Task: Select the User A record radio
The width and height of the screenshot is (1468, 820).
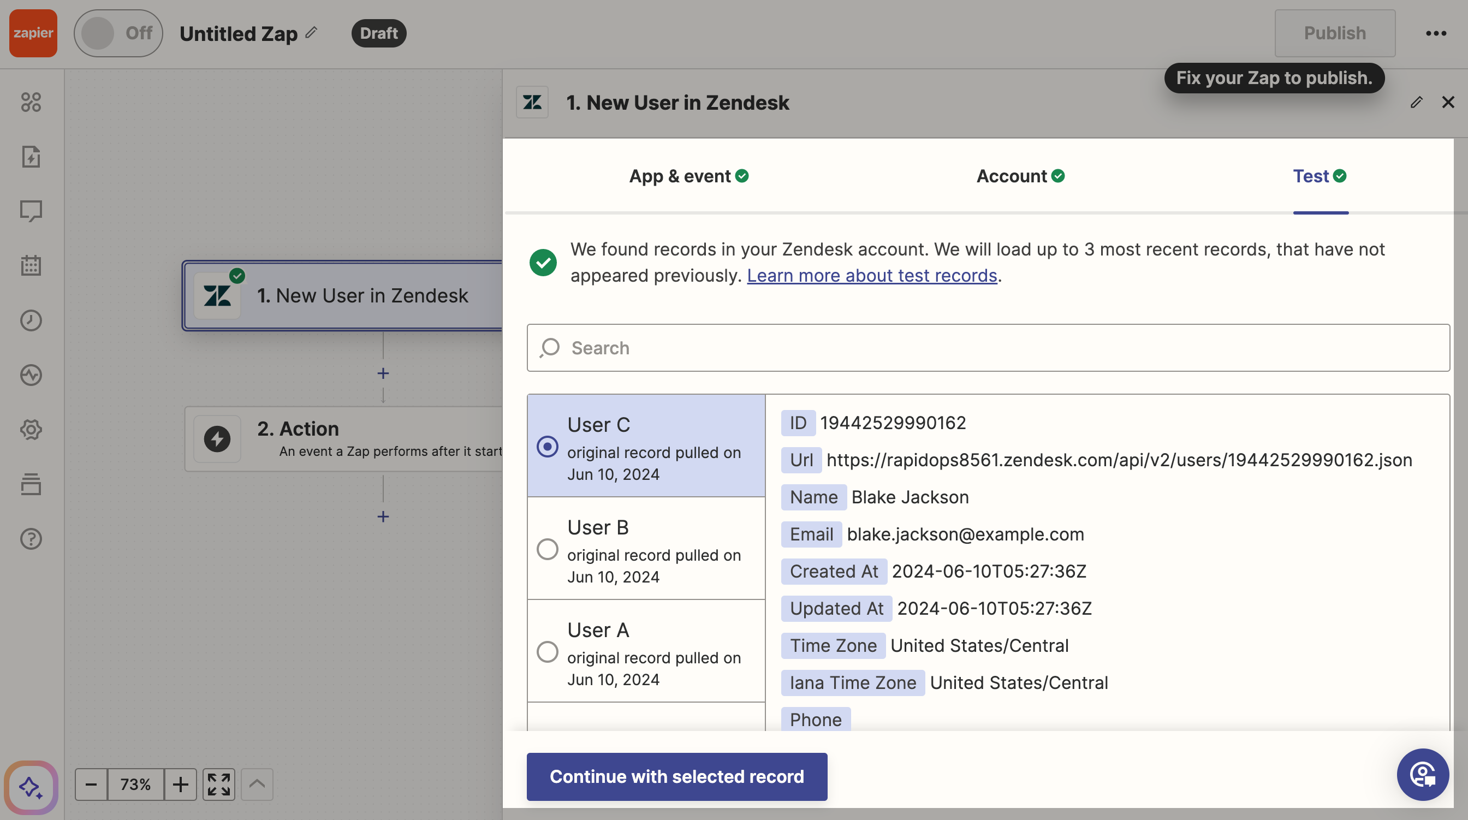Action: [547, 651]
